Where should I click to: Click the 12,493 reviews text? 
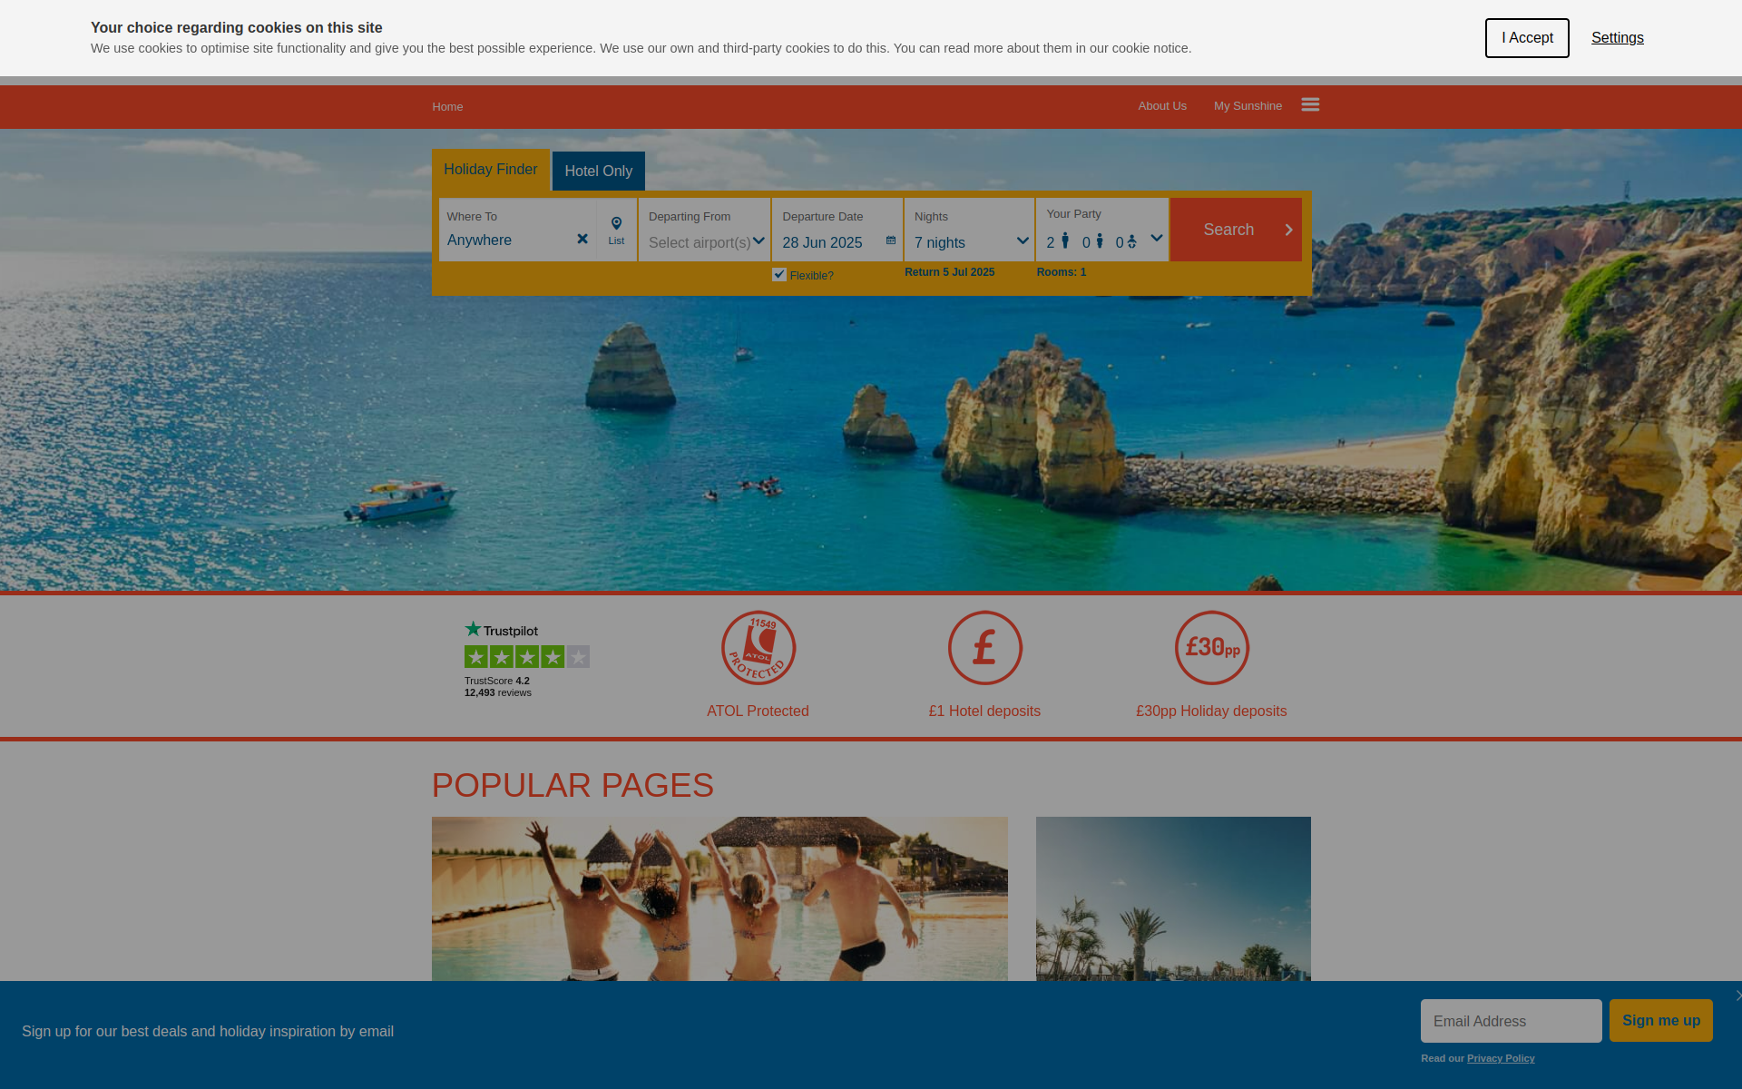[498, 692]
